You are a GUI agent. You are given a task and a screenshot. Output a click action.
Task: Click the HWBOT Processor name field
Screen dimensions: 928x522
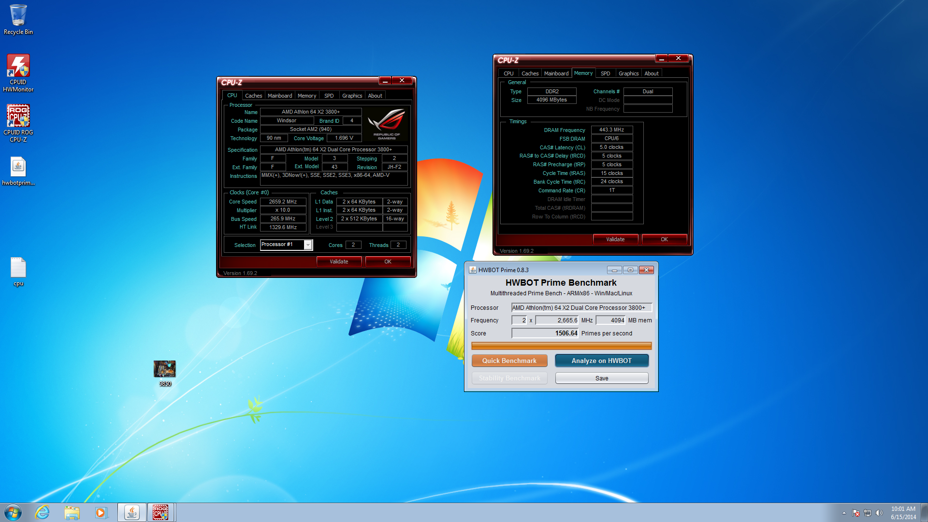(x=582, y=307)
